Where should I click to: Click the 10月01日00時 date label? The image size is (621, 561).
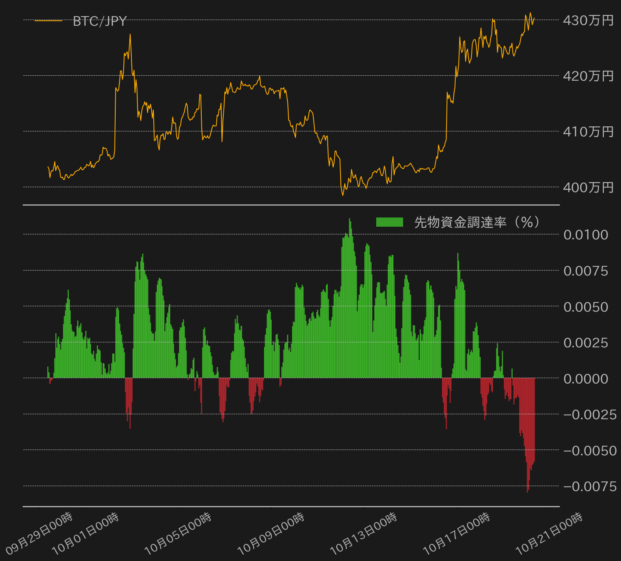tap(86, 534)
